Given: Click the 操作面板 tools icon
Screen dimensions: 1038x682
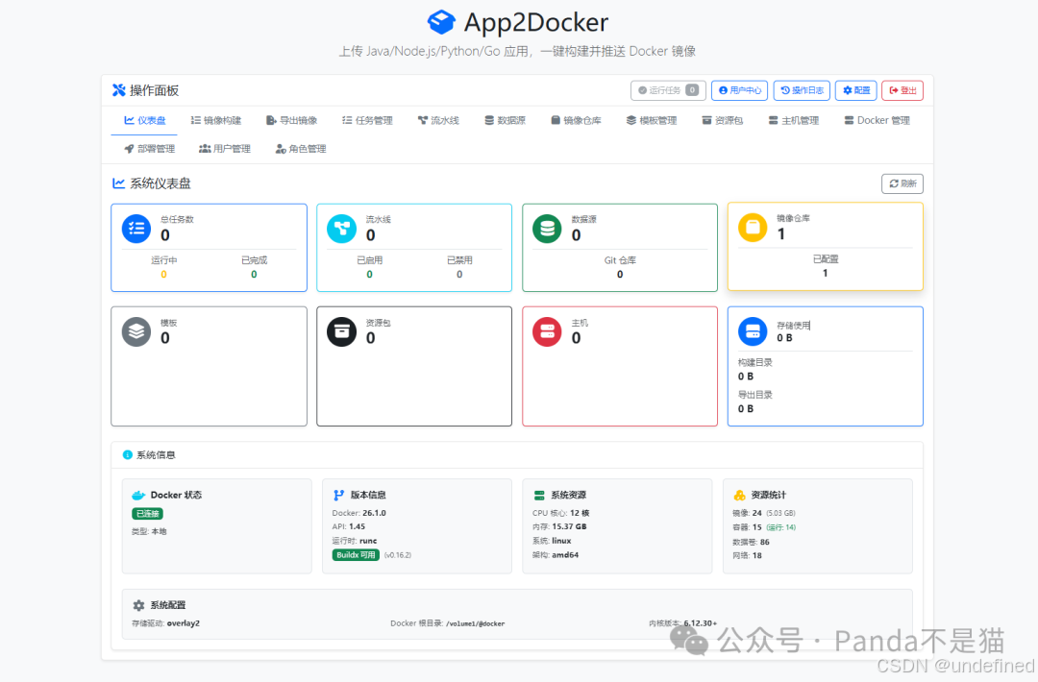Looking at the screenshot, I should coord(118,90).
